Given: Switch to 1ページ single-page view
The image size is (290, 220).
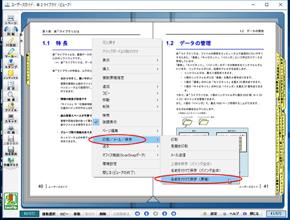Looking at the screenshot, I should click(11, 20).
